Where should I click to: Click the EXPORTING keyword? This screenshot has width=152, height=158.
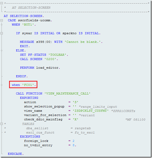click(29, 98)
